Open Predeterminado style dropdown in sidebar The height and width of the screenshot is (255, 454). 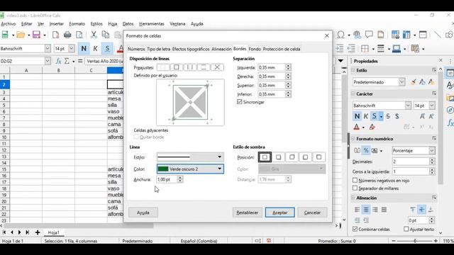click(402, 82)
